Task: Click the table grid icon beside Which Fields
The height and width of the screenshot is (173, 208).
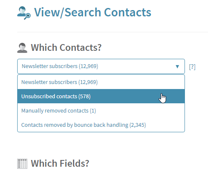Action: click(22, 164)
